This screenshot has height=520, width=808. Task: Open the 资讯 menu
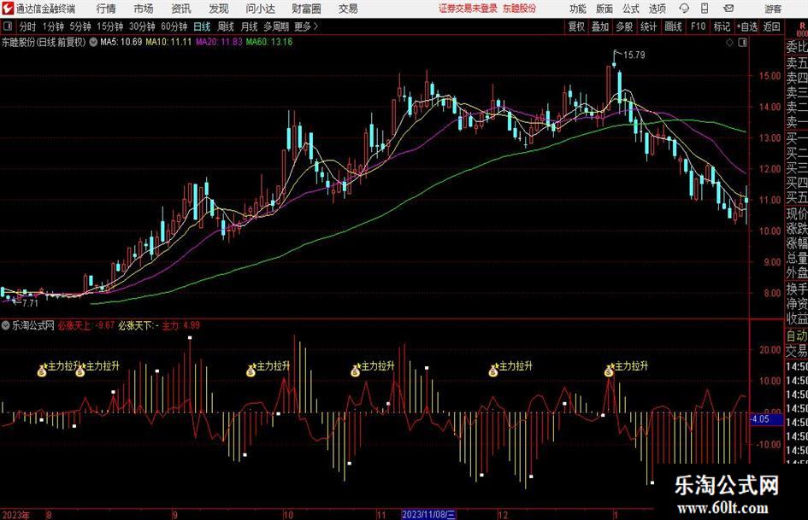[181, 9]
